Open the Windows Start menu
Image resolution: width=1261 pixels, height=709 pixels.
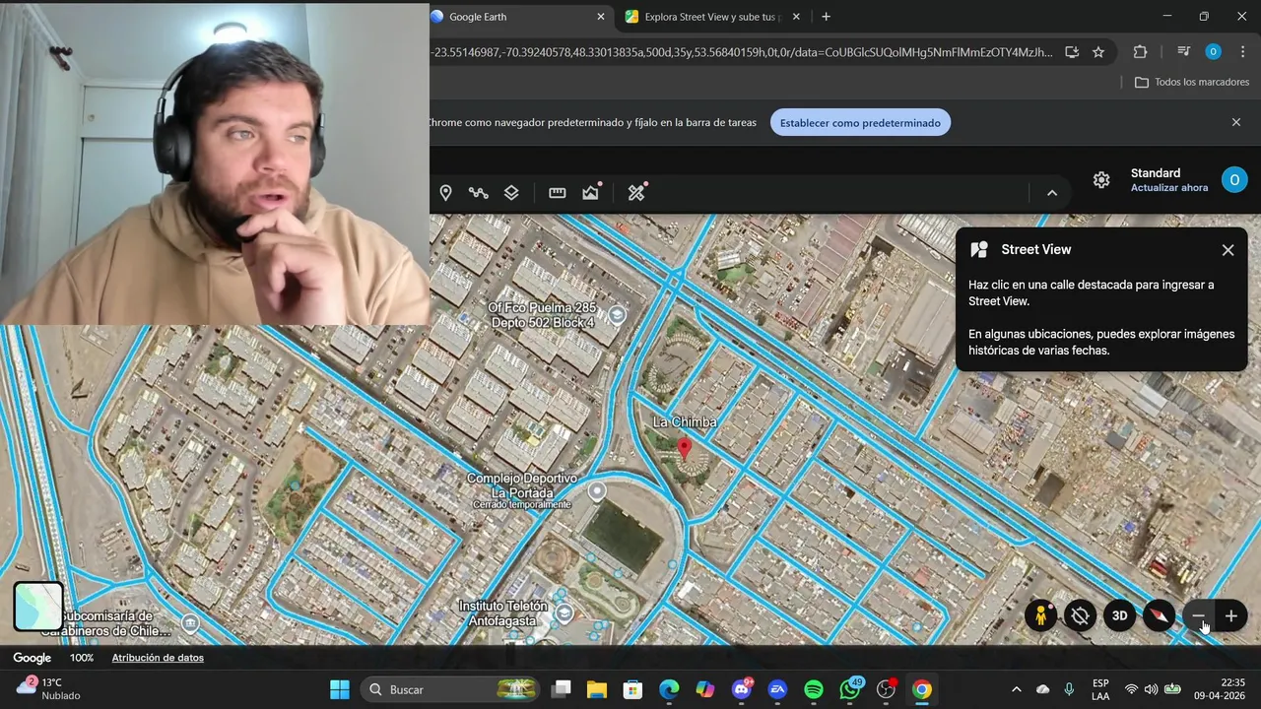click(x=340, y=689)
